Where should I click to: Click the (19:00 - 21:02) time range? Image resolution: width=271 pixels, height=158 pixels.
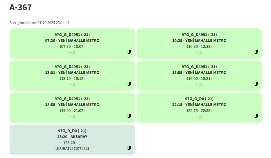72,110
